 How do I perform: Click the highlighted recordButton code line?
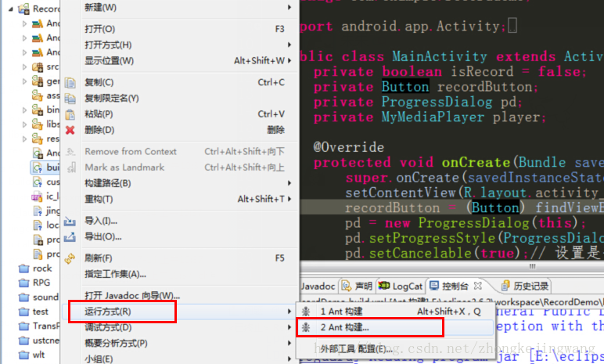(x=452, y=207)
